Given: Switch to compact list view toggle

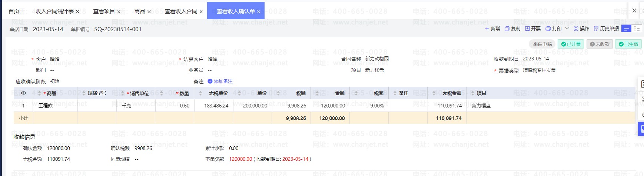Looking at the screenshot, I should point(626,29).
